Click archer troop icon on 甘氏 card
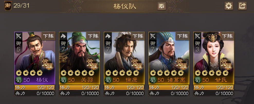The height and width of the screenshot is (104, 254). coord(197,36)
